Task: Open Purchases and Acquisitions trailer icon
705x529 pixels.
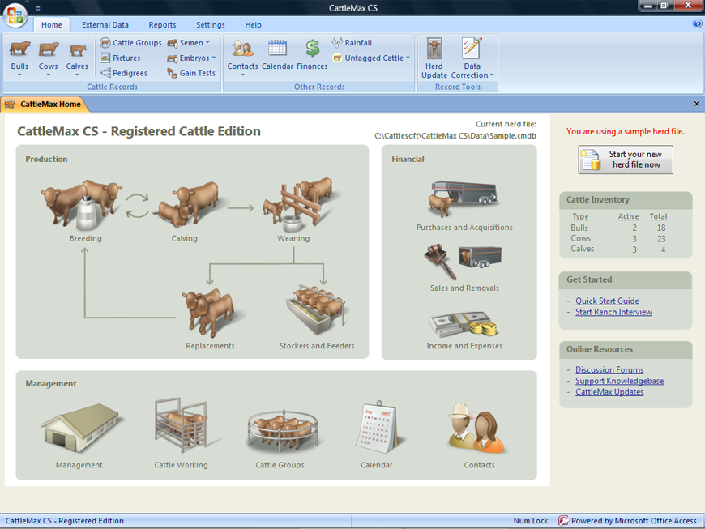Action: 464,199
